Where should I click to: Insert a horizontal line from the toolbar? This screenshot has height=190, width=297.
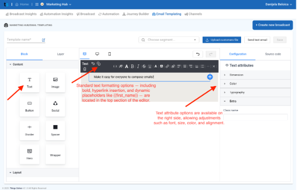coord(208,66)
